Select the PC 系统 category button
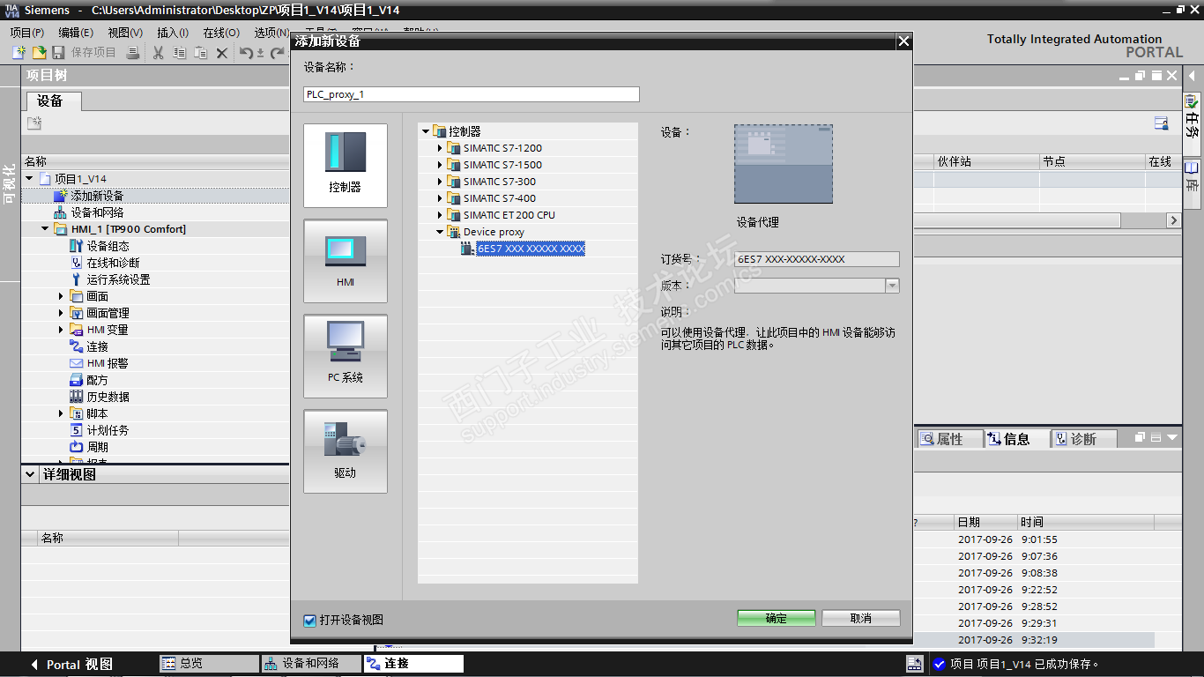 click(x=346, y=356)
